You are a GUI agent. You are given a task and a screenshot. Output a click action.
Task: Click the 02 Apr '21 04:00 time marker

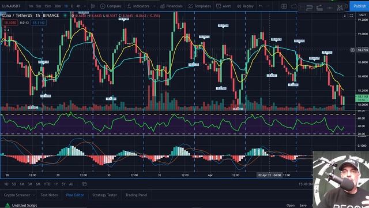click(x=269, y=175)
